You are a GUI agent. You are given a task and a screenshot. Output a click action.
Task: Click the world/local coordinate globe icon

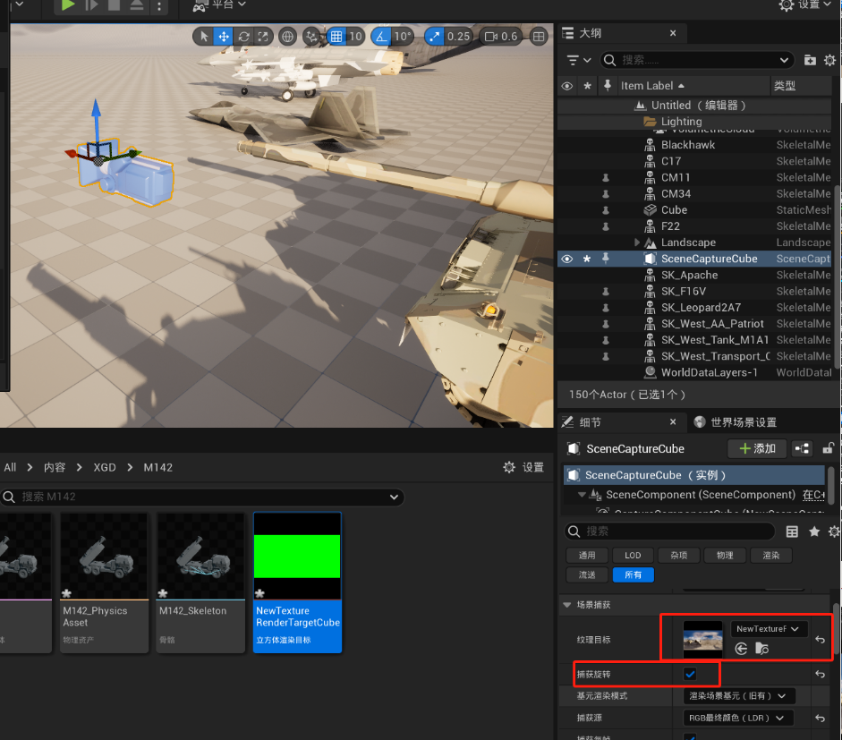(x=288, y=37)
